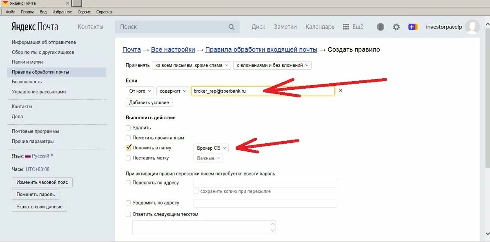490x242 pixels.
Task: Expand the Русский language selector
Action: coord(42,156)
